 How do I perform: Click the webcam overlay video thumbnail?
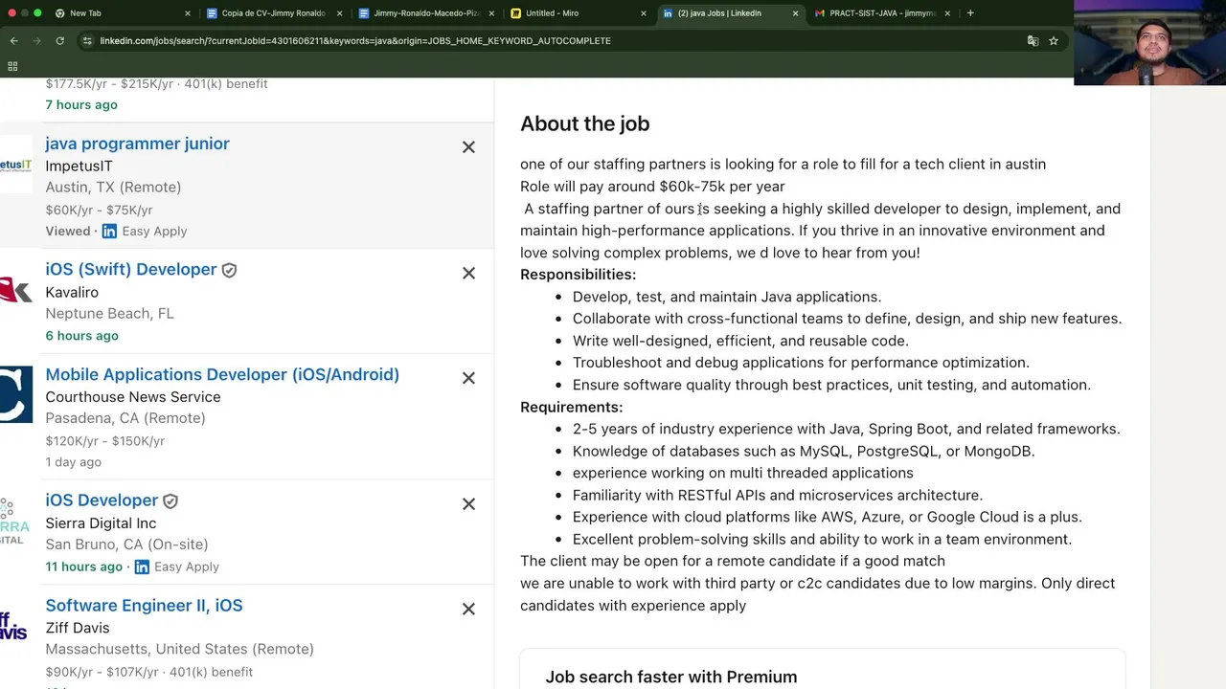(x=1149, y=43)
